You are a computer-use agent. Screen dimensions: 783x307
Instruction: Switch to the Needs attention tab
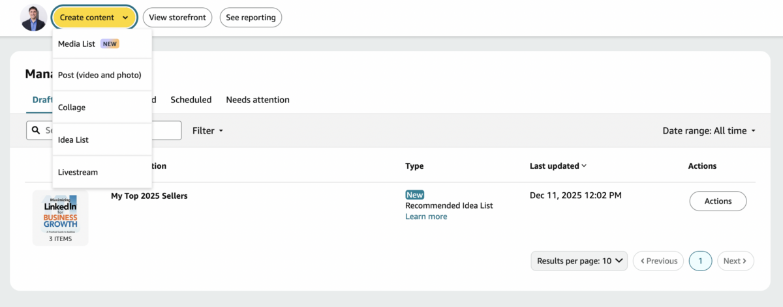(x=258, y=100)
